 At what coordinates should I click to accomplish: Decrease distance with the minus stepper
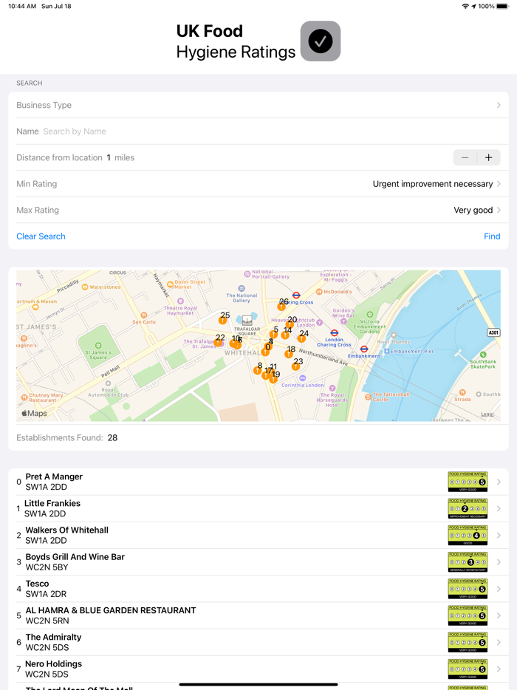pyautogui.click(x=465, y=157)
